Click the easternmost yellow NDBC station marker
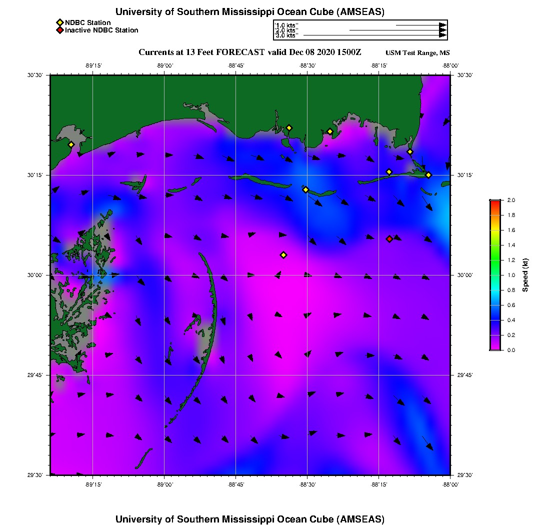The image size is (550, 525). 428,175
